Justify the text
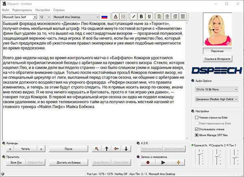 (x=183, y=16)
